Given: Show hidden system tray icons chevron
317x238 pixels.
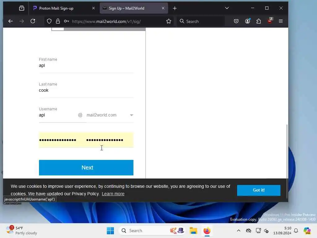Looking at the screenshot, I should [x=239, y=231].
